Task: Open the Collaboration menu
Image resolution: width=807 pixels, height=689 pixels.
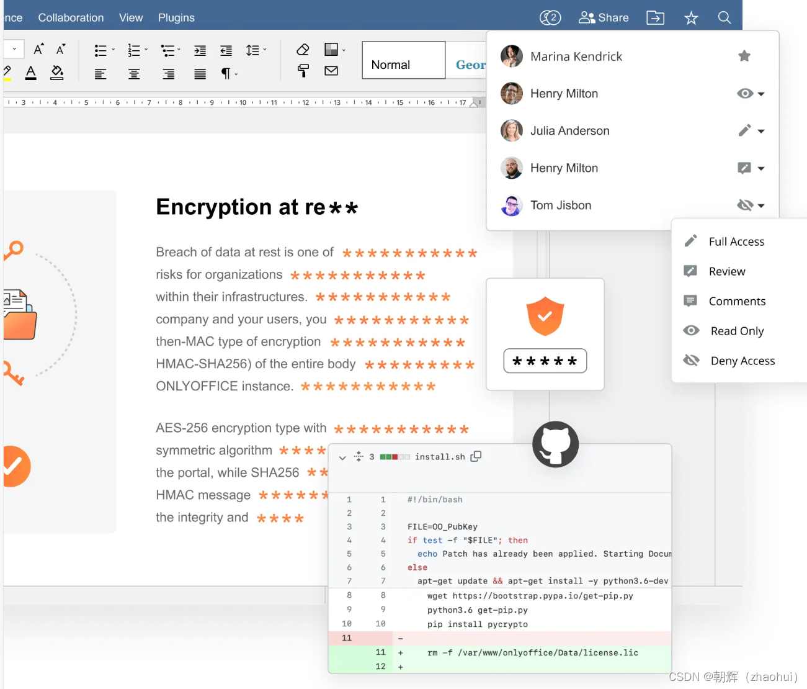Action: pyautogui.click(x=71, y=17)
